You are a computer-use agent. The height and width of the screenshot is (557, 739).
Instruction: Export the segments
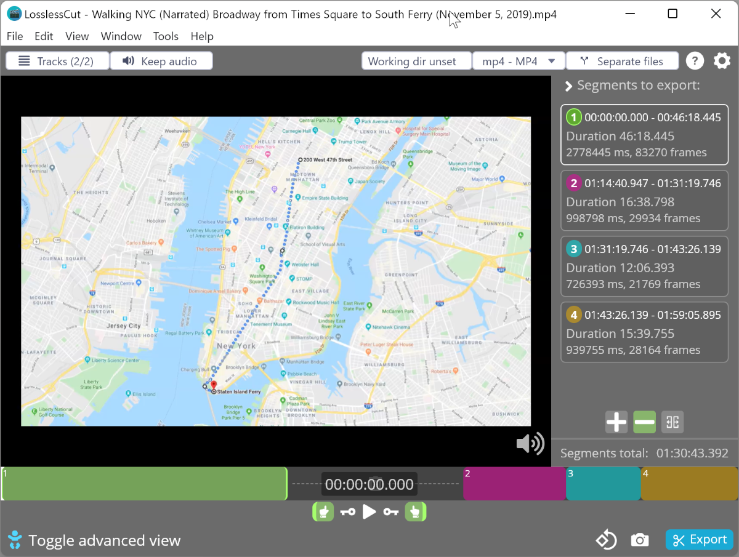tap(700, 540)
